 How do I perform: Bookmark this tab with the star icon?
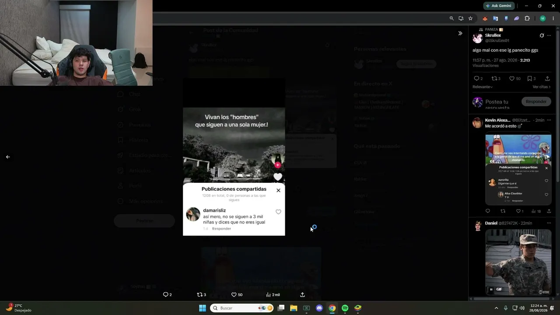470,18
